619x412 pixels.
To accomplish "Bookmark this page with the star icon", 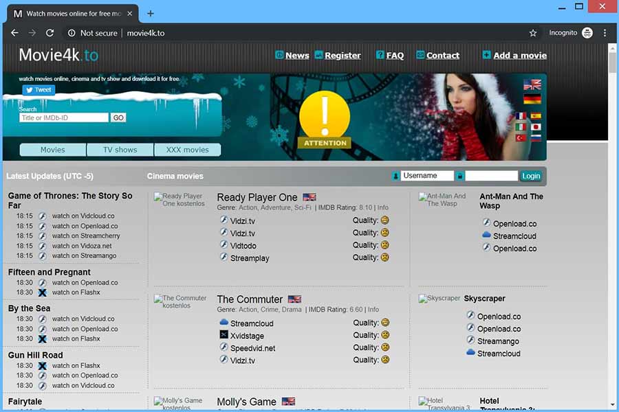I will click(533, 33).
